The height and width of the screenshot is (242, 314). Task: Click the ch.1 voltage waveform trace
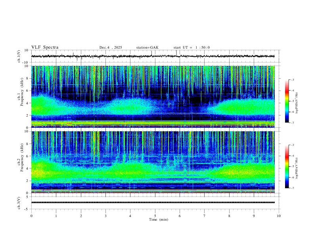[153, 56]
